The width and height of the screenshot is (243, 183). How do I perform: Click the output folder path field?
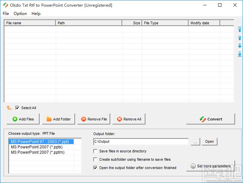point(141,141)
